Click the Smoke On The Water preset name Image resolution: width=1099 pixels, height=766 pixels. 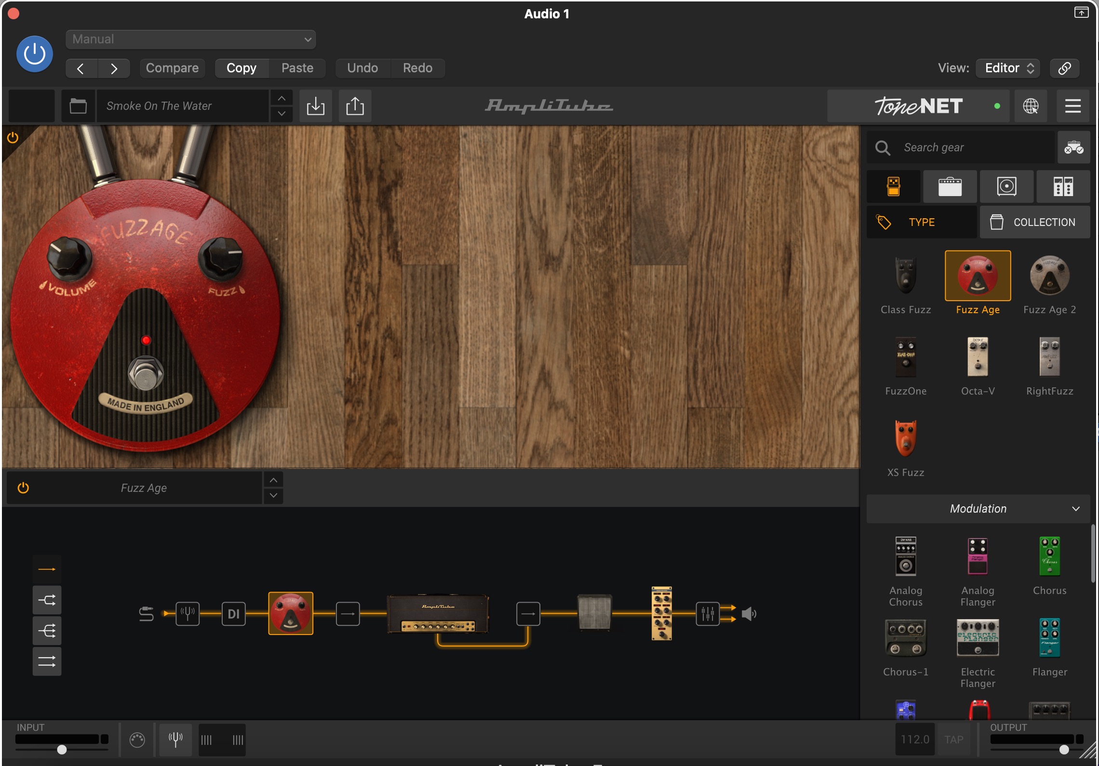pyautogui.click(x=182, y=106)
